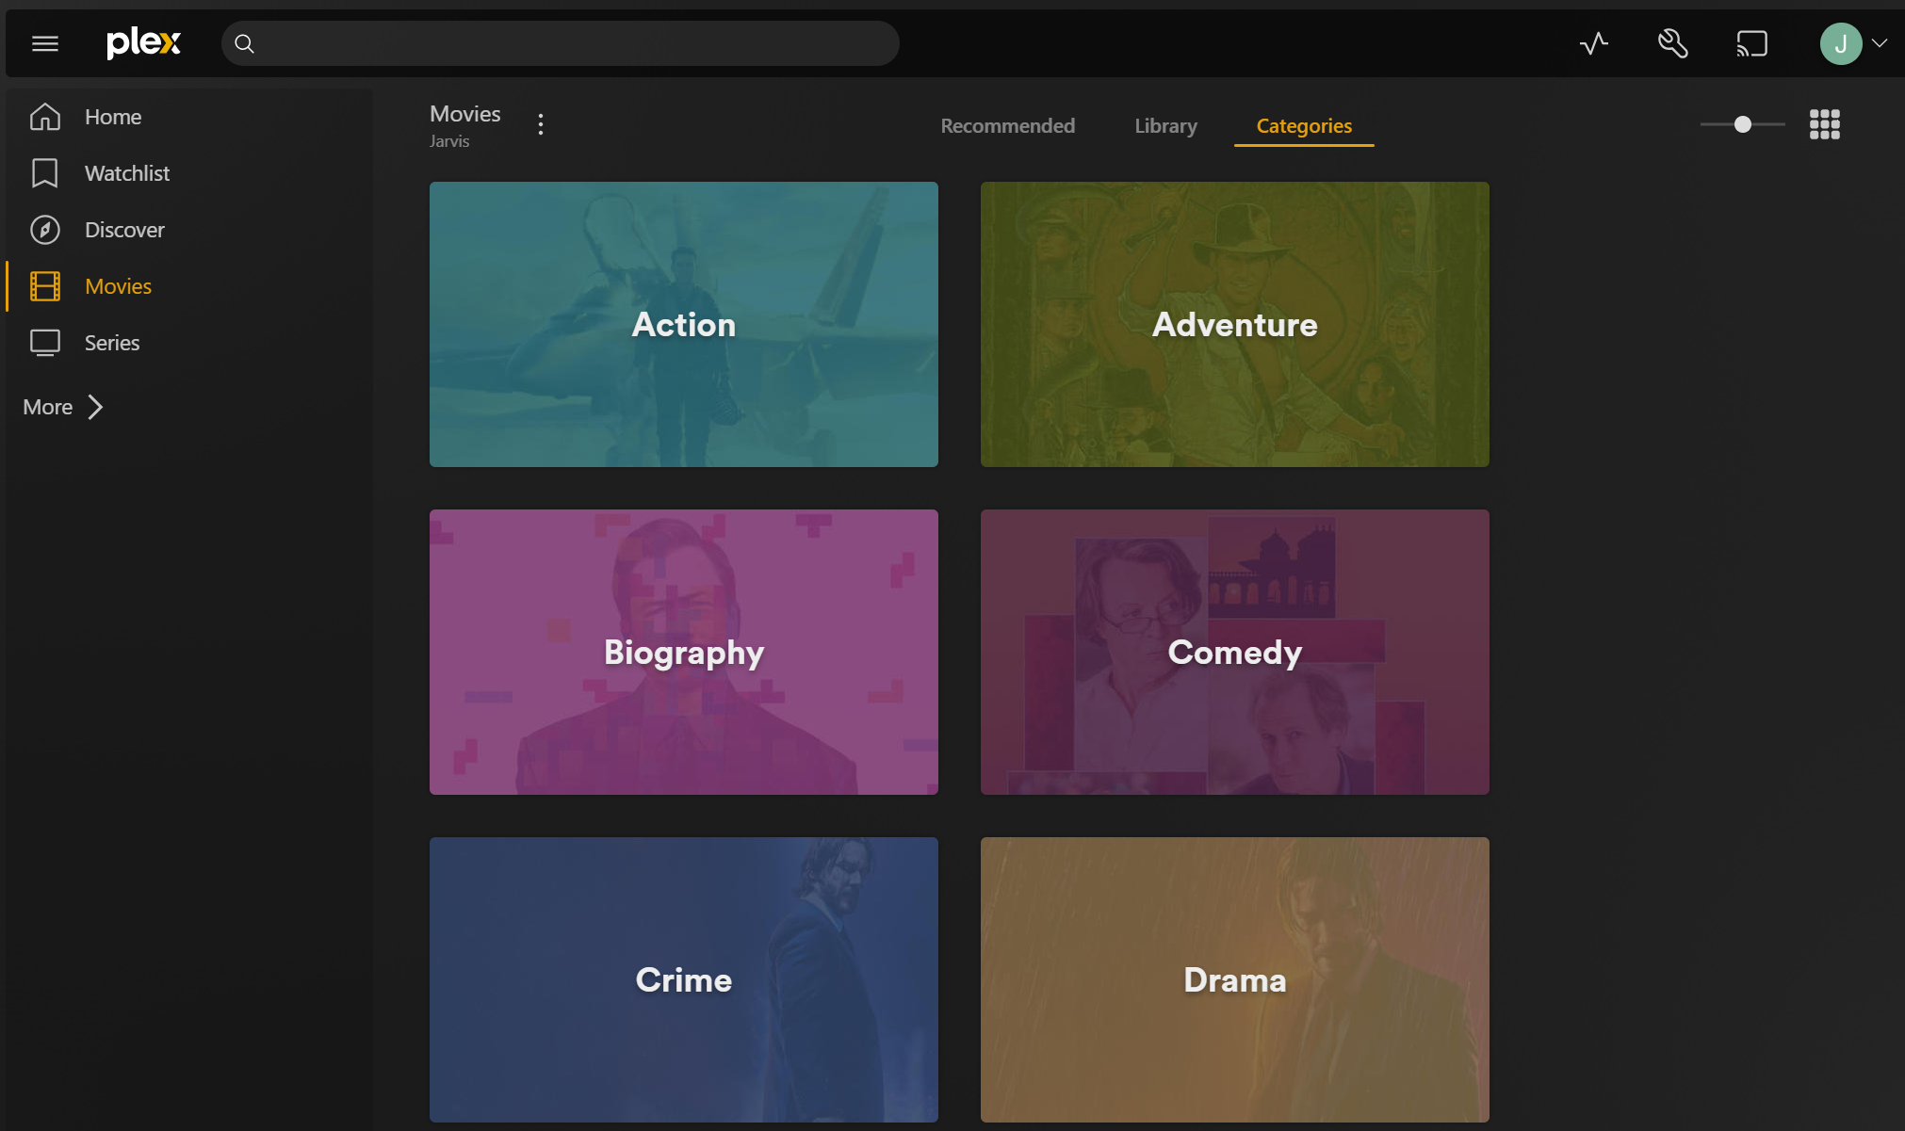Select the Home icon in sidebar

43,116
